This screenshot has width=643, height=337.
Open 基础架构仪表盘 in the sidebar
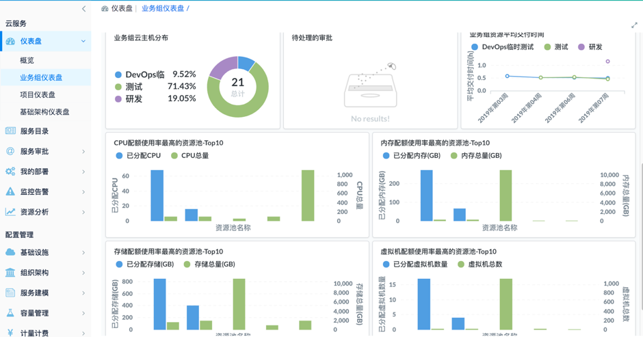click(46, 111)
